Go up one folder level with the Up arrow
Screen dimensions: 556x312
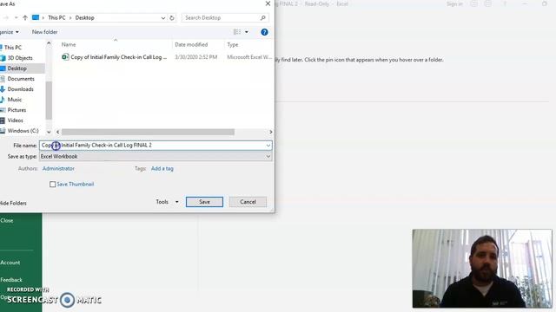[25, 17]
